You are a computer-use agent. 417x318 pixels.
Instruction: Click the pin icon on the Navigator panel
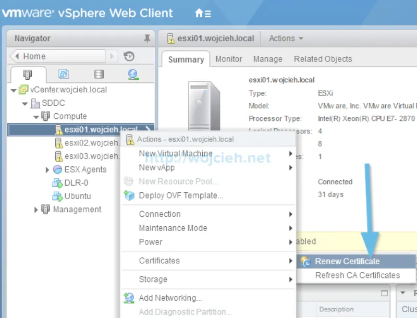click(148, 38)
